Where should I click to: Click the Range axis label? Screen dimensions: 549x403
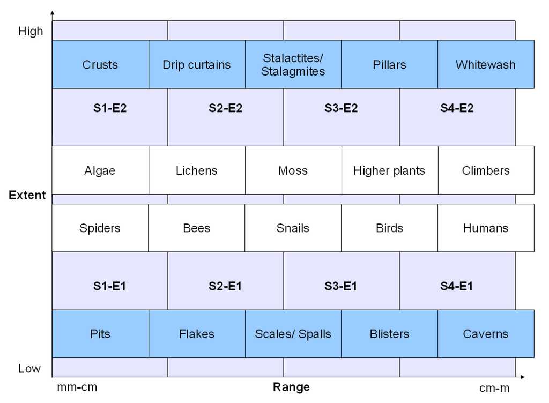coord(291,387)
